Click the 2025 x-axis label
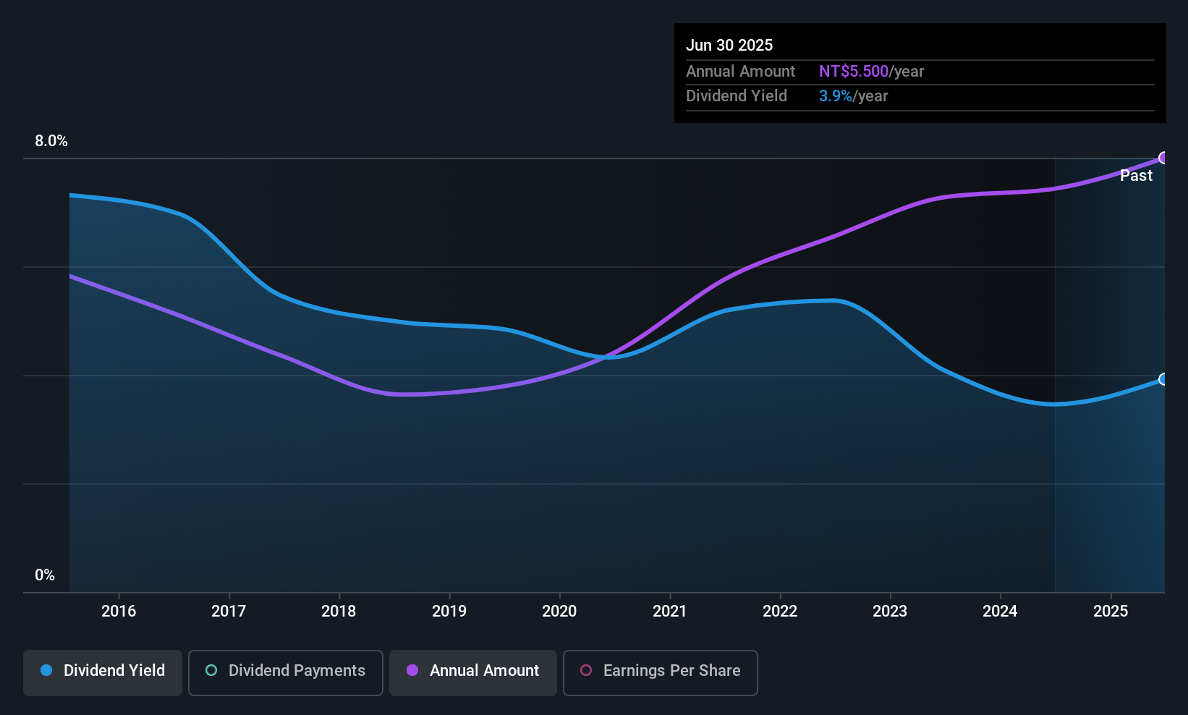The width and height of the screenshot is (1188, 715). pyautogui.click(x=1111, y=612)
